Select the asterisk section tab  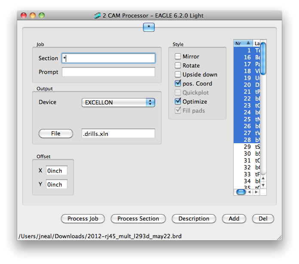149,27
